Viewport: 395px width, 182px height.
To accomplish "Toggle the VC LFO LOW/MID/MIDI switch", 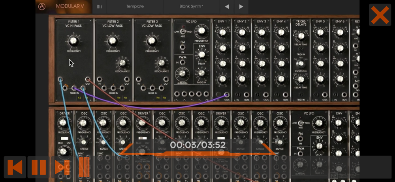I will tap(183, 32).
